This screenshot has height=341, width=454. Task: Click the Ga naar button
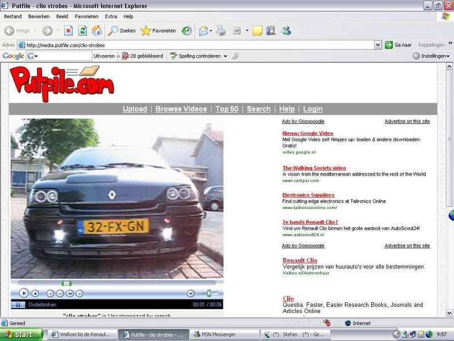[398, 45]
